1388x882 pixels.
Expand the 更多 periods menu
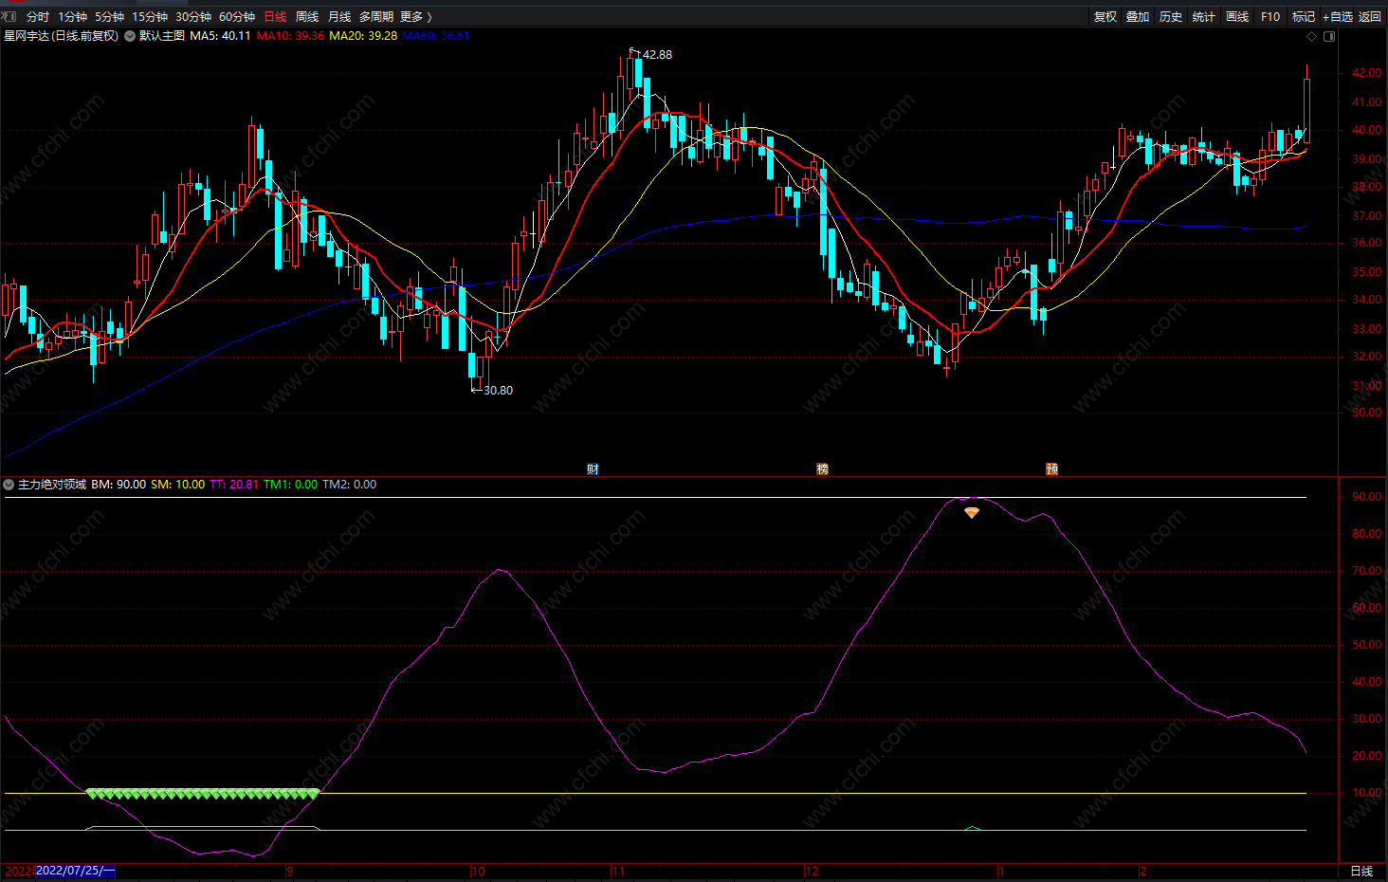point(415,17)
